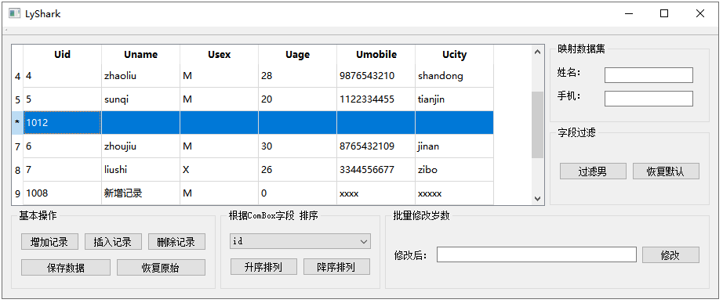This screenshot has height=303, width=723.
Task: Click the LyShark app icon in title bar
Action: click(x=14, y=14)
